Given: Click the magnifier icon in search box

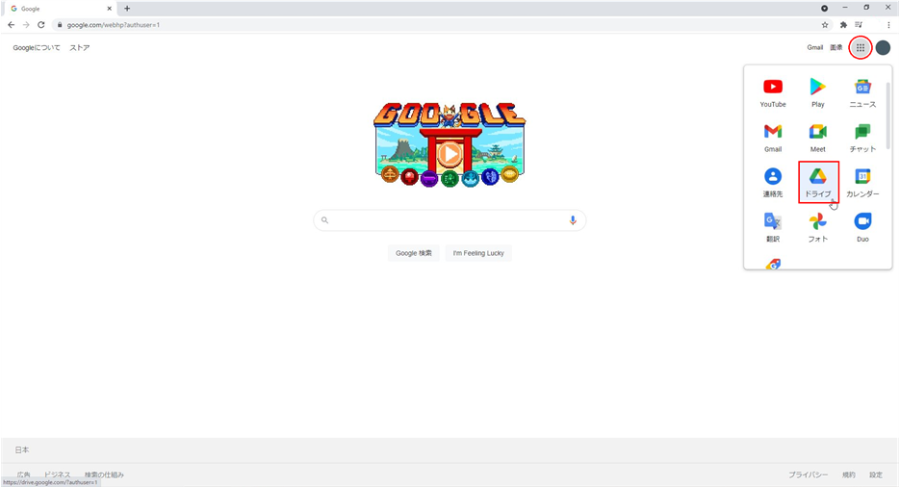Looking at the screenshot, I should tap(325, 220).
